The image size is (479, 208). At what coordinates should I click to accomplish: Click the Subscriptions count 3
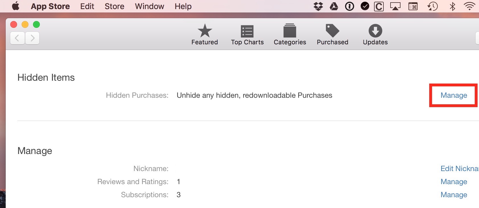point(179,195)
